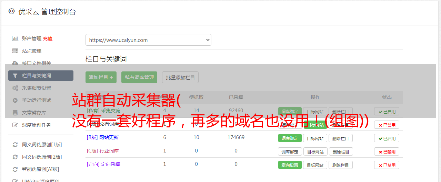This screenshot has width=441, height=182.
Task: Open the [B版] 网站更新 column link
Action: coord(103,137)
